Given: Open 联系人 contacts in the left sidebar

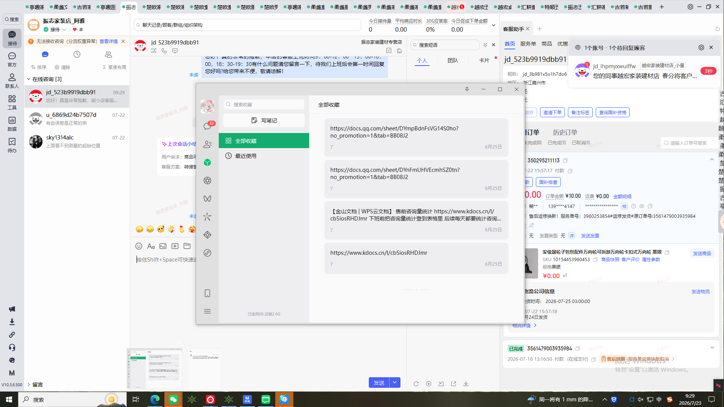Looking at the screenshot, I should (x=12, y=81).
